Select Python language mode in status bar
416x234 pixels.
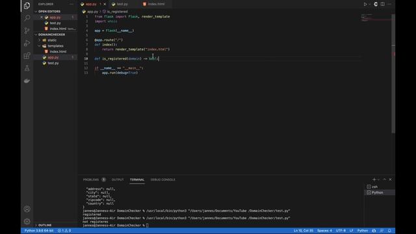click(363, 231)
